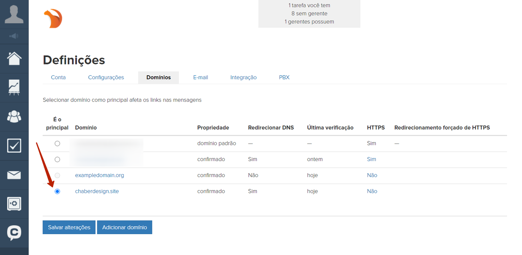The width and height of the screenshot is (522, 255).
Task: Open the contacts people icon
Action: (14, 116)
